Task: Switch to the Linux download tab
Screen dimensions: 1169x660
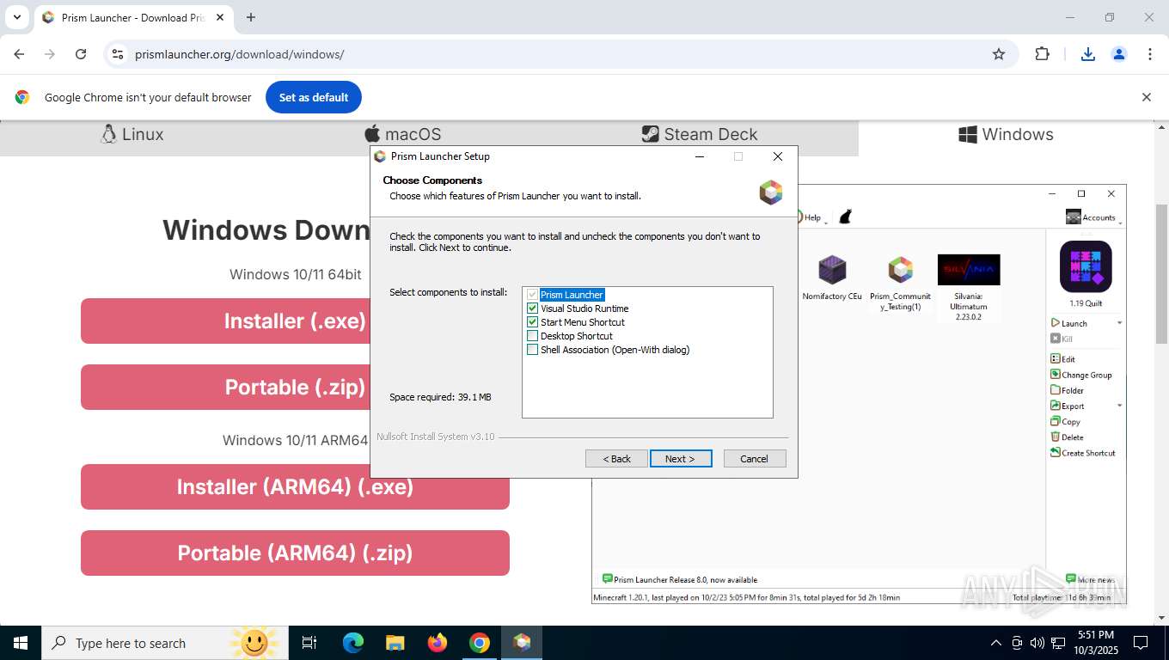Action: 132,134
